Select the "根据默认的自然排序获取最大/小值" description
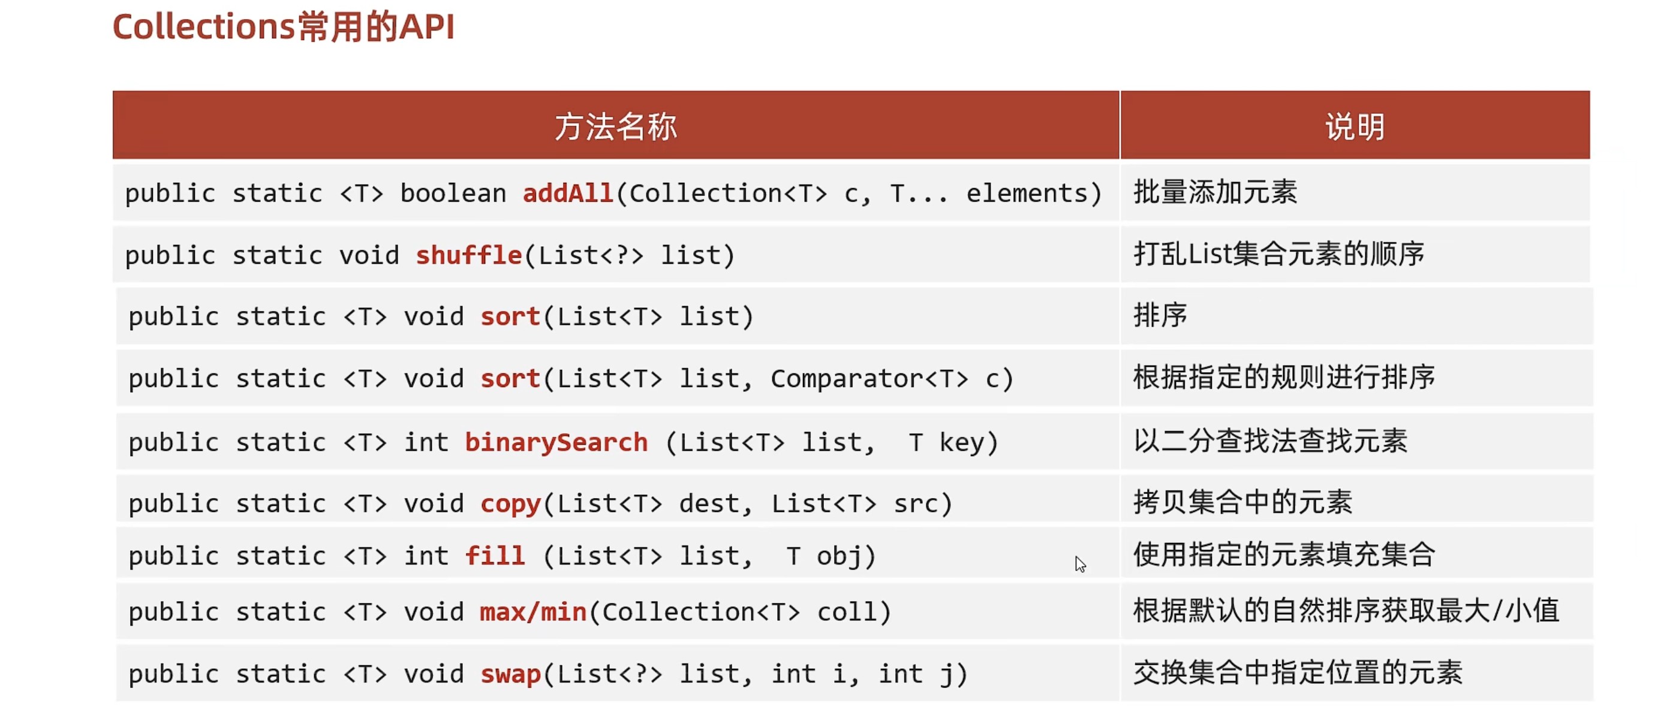 coord(1345,611)
